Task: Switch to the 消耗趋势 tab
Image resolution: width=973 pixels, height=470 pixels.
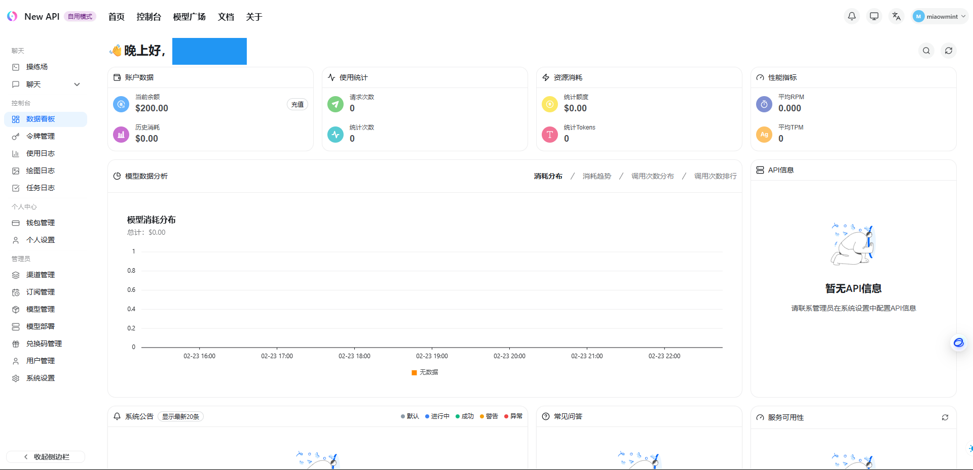Action: click(x=596, y=176)
